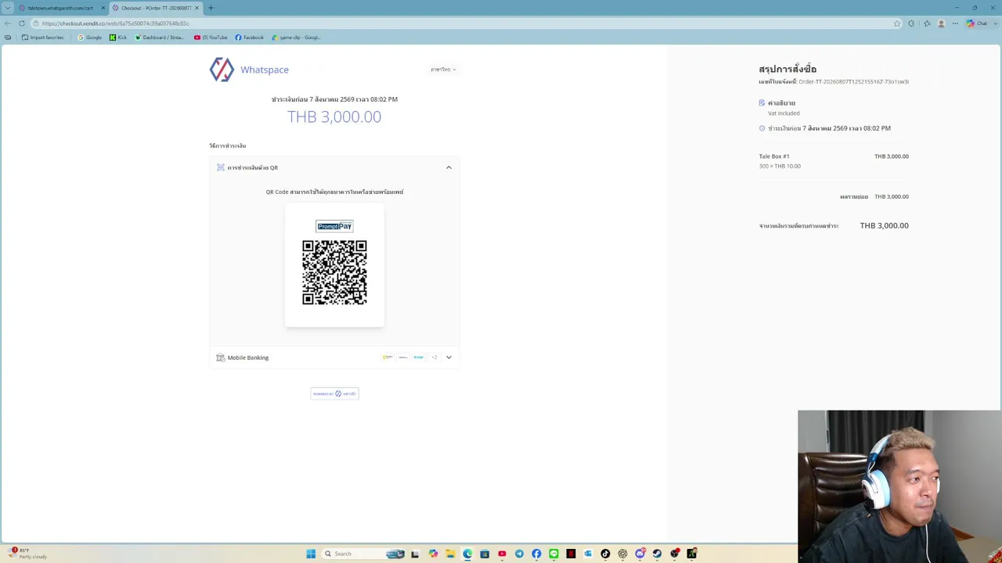1002x563 pixels.
Task: Open Netflix from the taskbar
Action: (x=571, y=554)
